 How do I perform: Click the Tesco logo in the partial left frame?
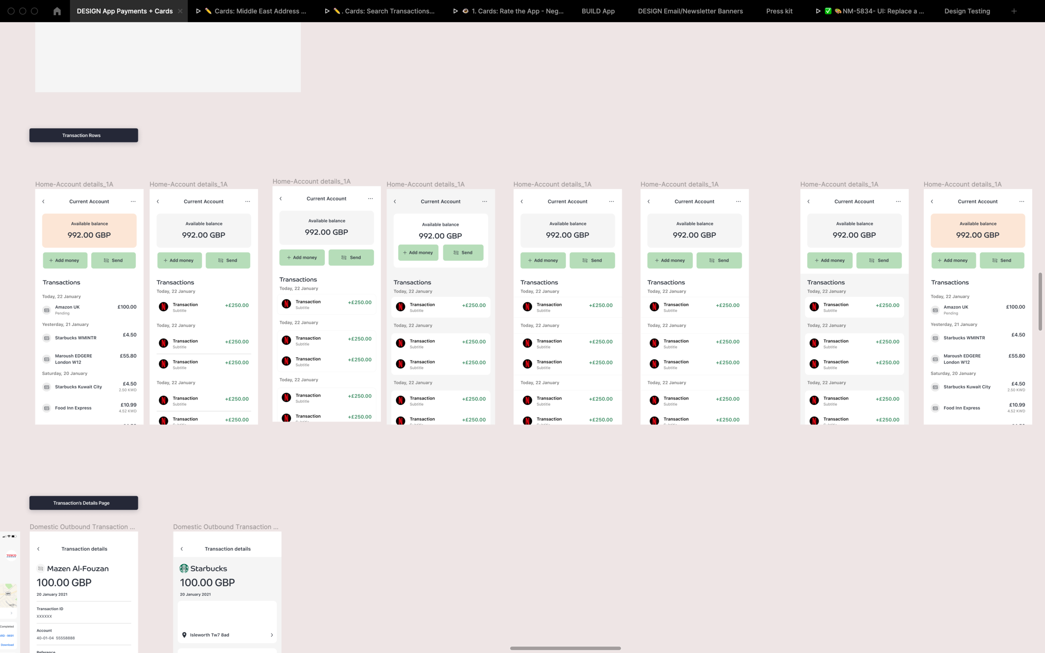[x=11, y=555]
